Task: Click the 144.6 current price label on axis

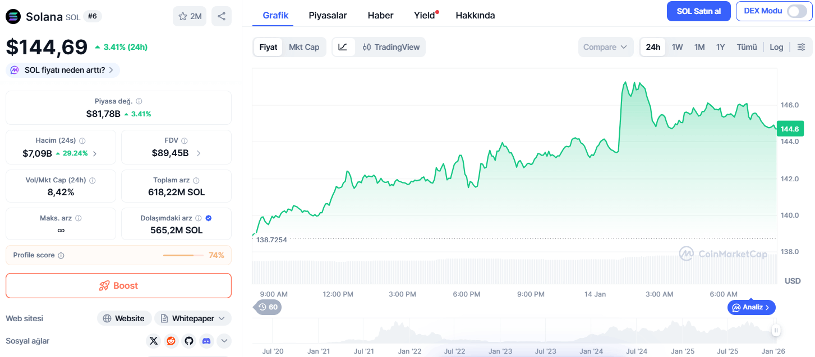Action: pyautogui.click(x=790, y=129)
